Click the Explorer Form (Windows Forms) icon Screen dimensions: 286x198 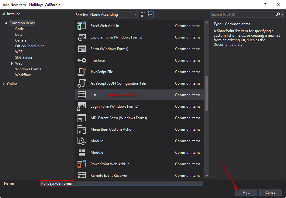tap(82, 37)
